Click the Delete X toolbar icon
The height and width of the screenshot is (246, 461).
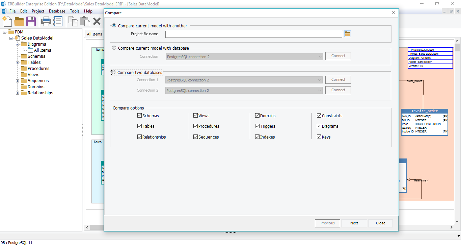(x=97, y=21)
